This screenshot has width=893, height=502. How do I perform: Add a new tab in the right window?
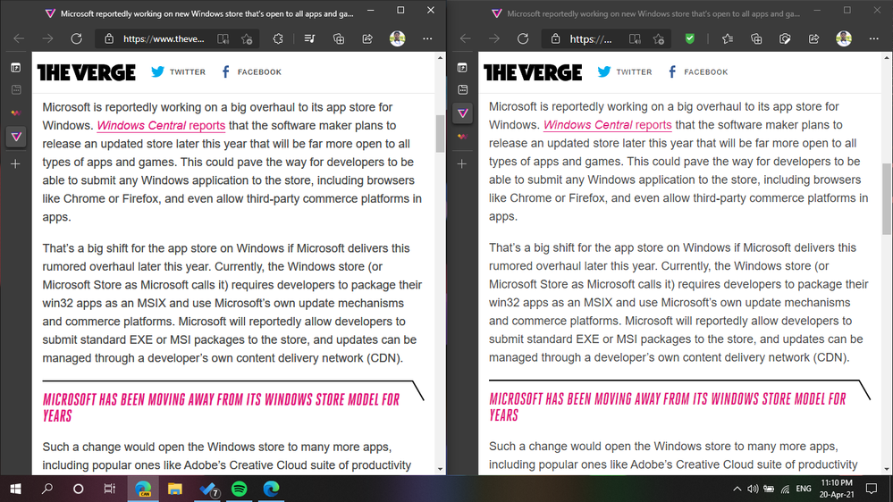462,164
